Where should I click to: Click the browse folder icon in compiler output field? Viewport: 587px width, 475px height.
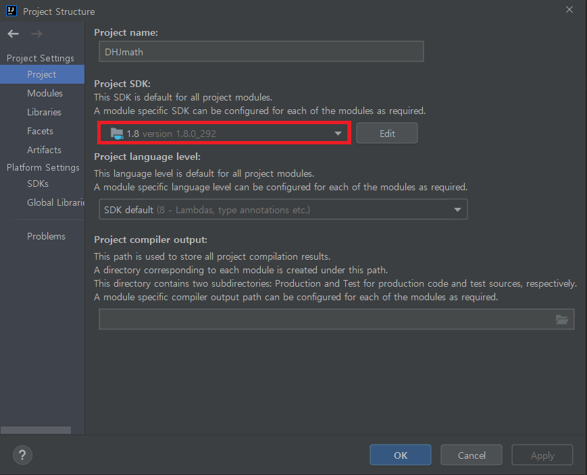(562, 319)
